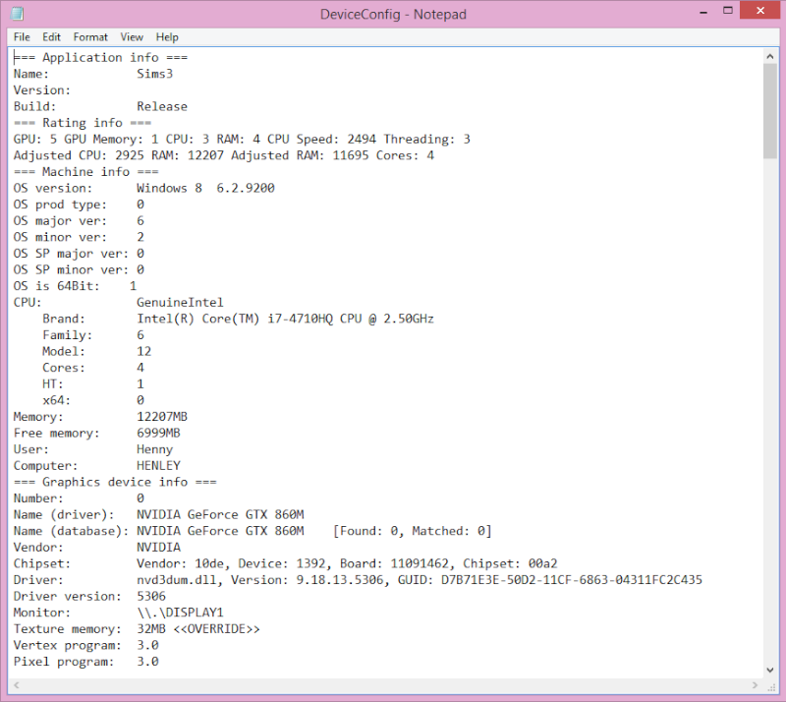This screenshot has width=786, height=702.
Task: Click the 'OS SP major ver:' label
Action: pos(71,254)
